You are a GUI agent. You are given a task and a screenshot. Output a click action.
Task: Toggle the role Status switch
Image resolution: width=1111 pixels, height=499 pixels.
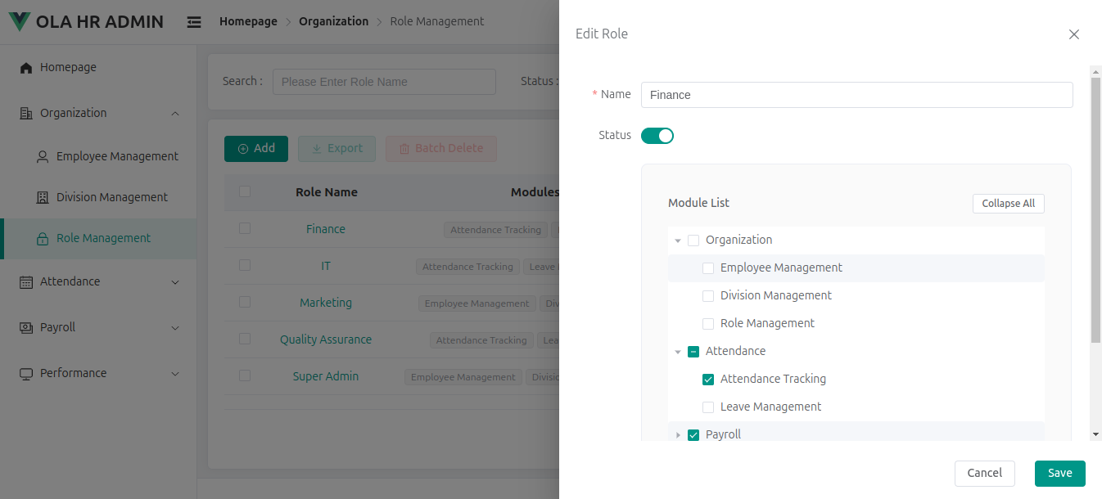coord(657,136)
